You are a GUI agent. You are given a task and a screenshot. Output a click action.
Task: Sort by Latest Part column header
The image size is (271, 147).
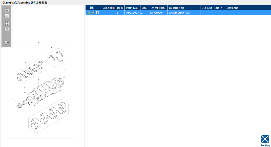point(158,8)
